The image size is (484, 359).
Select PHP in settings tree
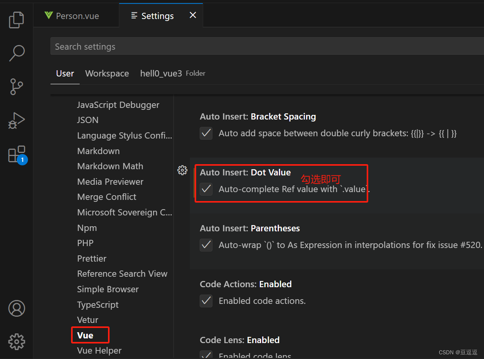[x=85, y=243]
